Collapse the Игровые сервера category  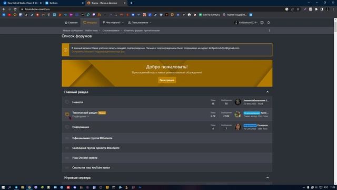coord(267,178)
